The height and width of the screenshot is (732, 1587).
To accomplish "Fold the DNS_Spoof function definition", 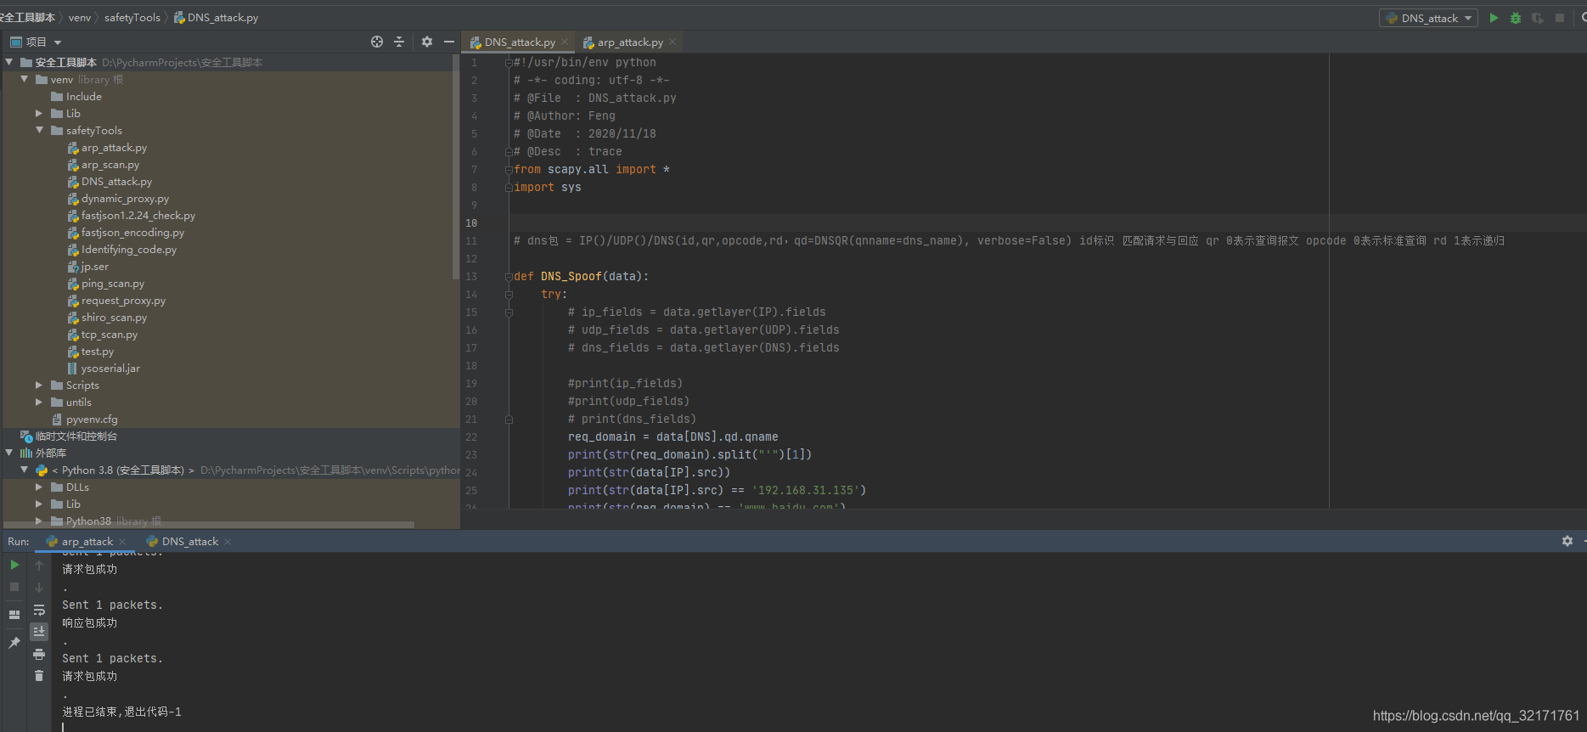I will 509,277.
